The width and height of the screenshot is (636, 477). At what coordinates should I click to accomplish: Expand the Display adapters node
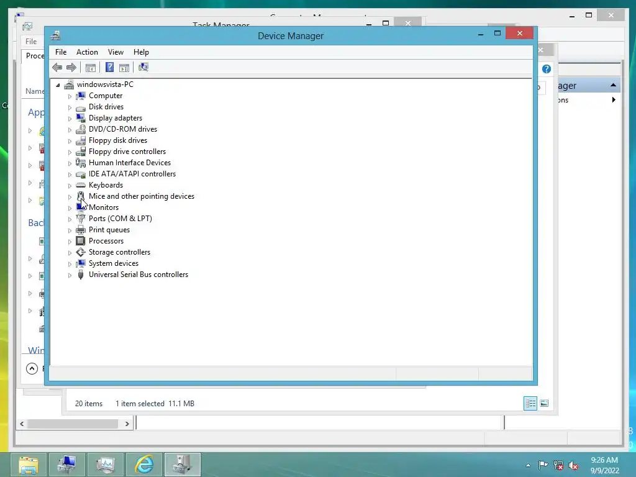(70, 119)
